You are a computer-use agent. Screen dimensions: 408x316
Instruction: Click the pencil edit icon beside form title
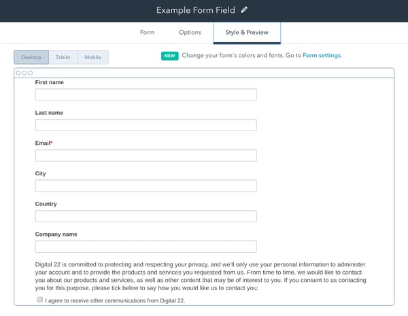click(x=245, y=10)
